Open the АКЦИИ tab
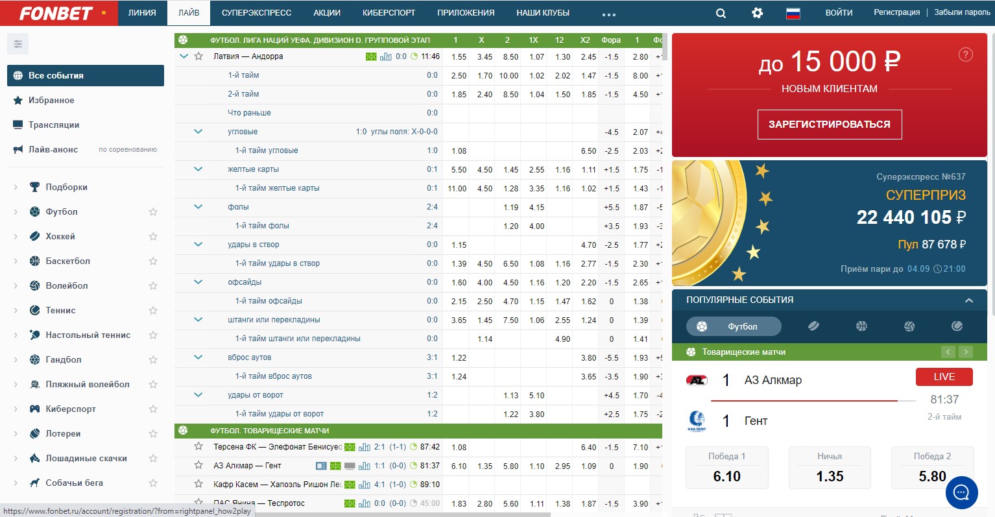 click(x=327, y=13)
